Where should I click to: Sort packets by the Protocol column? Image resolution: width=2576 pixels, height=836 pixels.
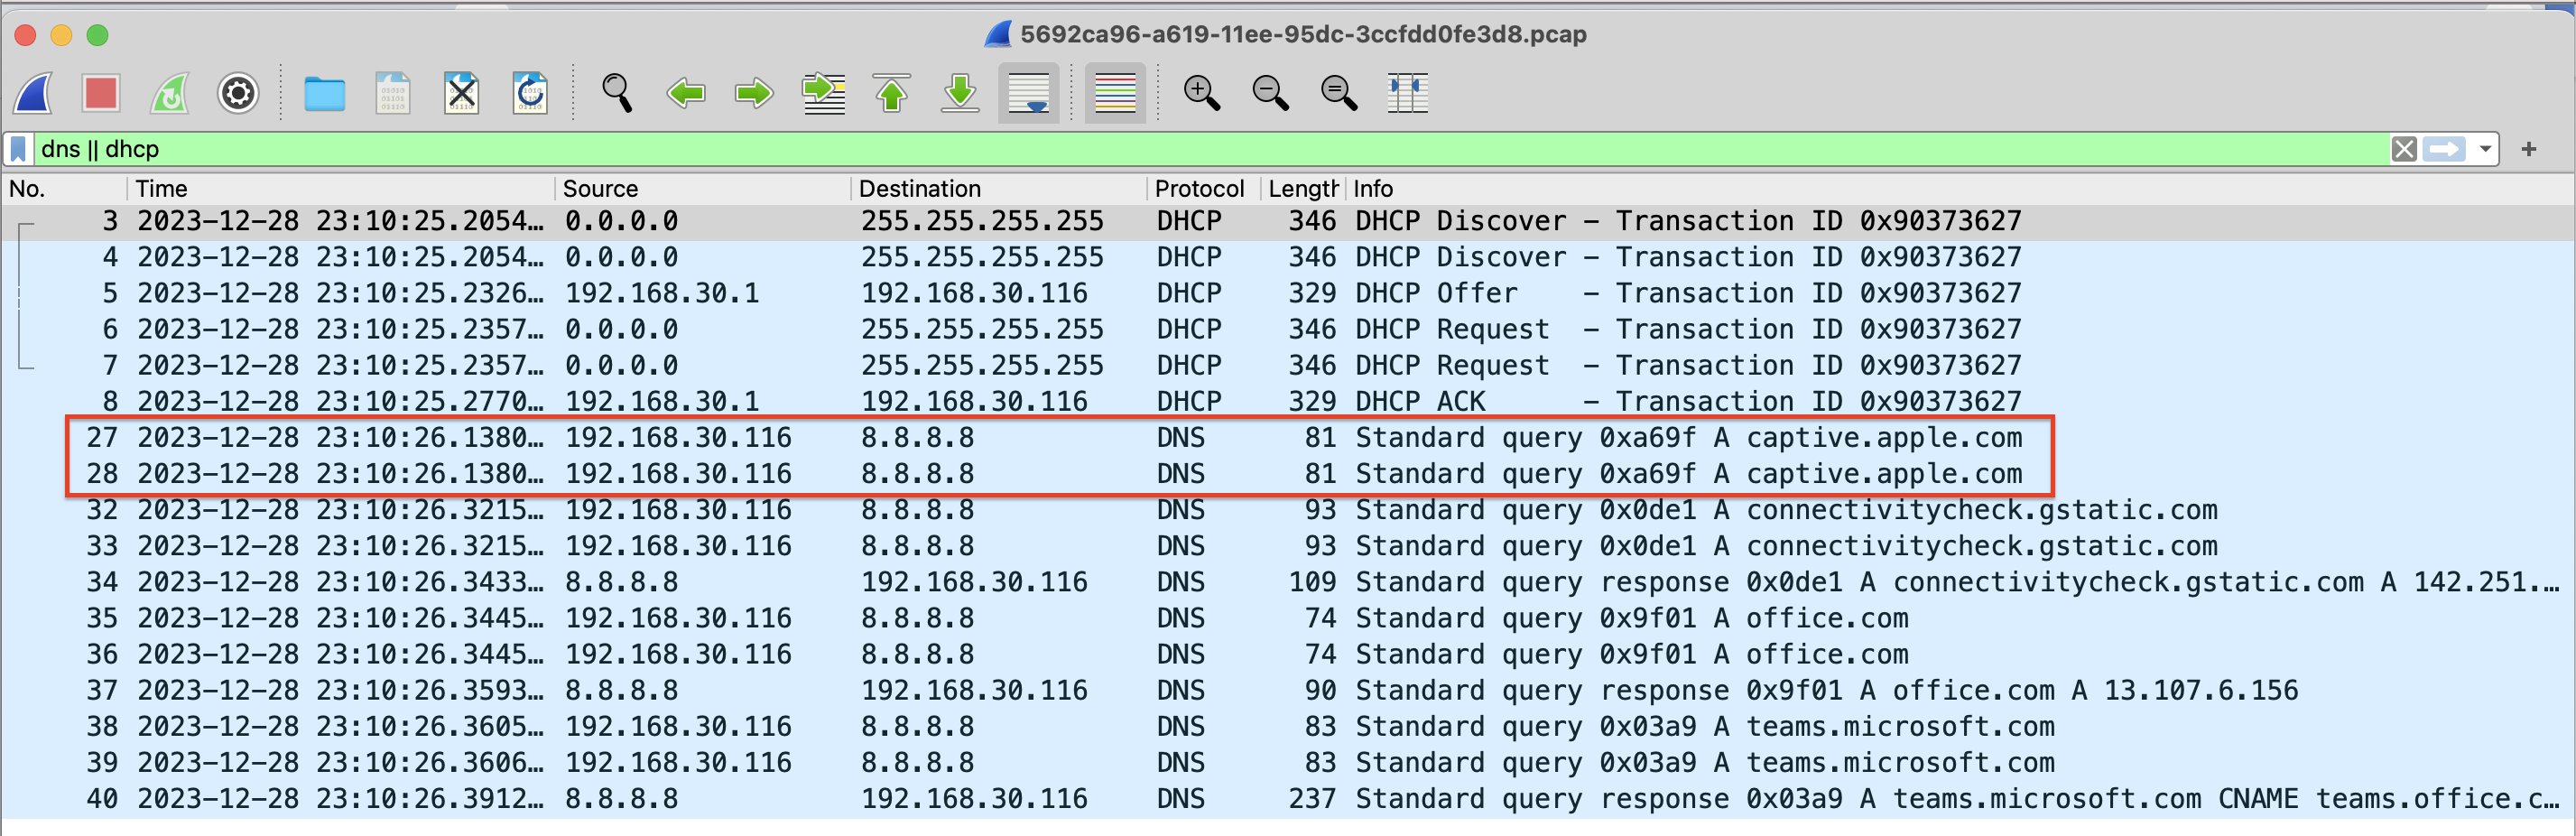pos(1204,189)
